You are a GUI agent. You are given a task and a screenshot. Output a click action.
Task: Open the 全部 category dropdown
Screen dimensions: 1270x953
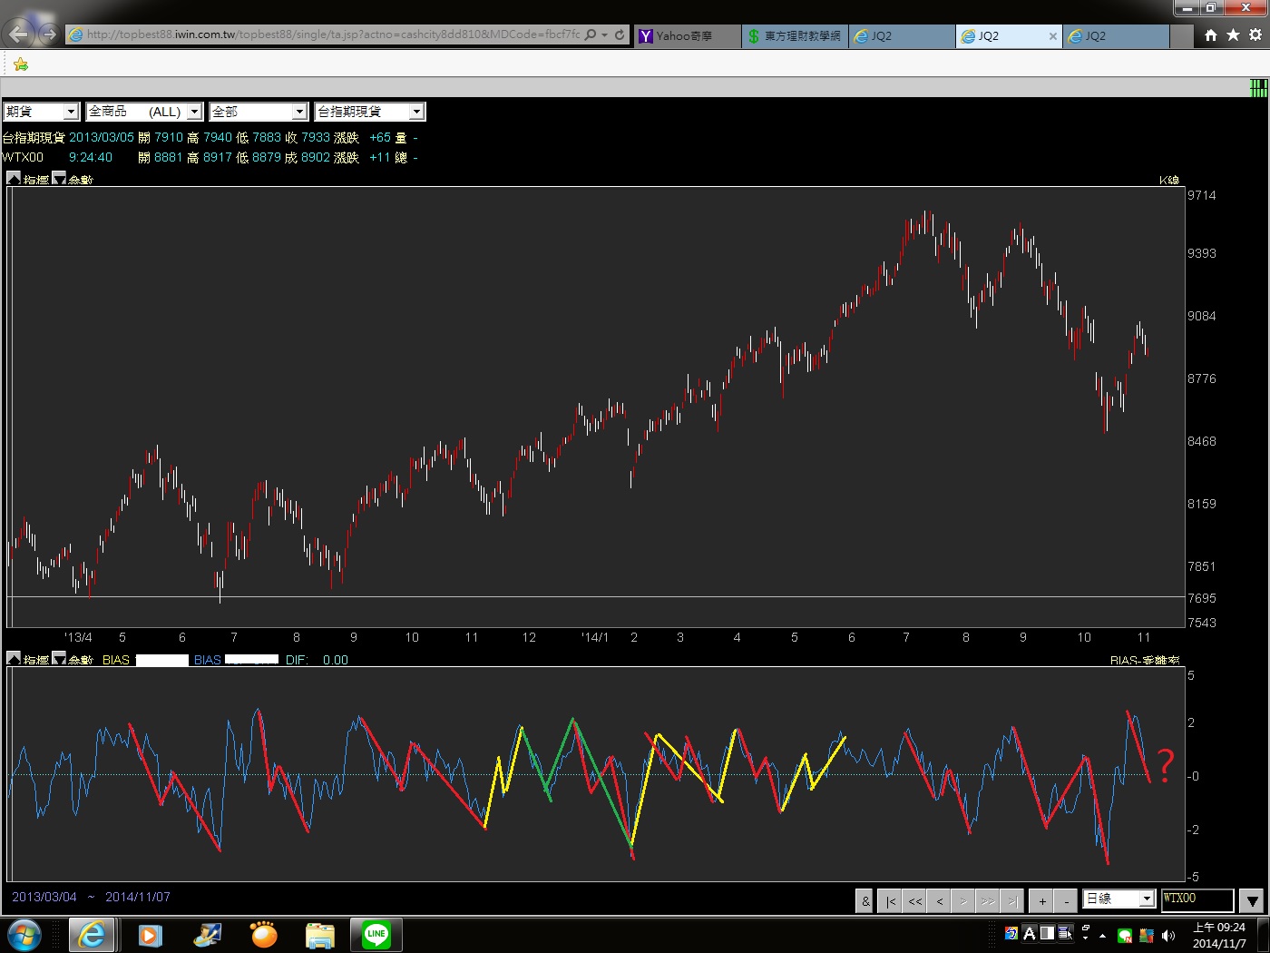click(x=259, y=112)
